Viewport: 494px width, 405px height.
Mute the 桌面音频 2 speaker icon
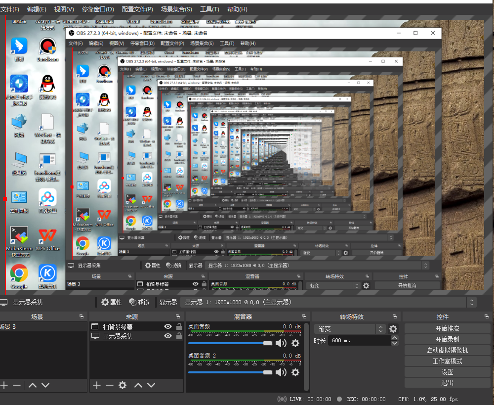(x=281, y=372)
